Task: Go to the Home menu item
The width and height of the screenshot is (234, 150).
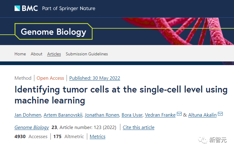Action: [20, 54]
